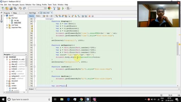The width and height of the screenshot is (181, 102).
Task: Click the editor vertical scrollbar thumb
Action: pyautogui.click(x=178, y=49)
